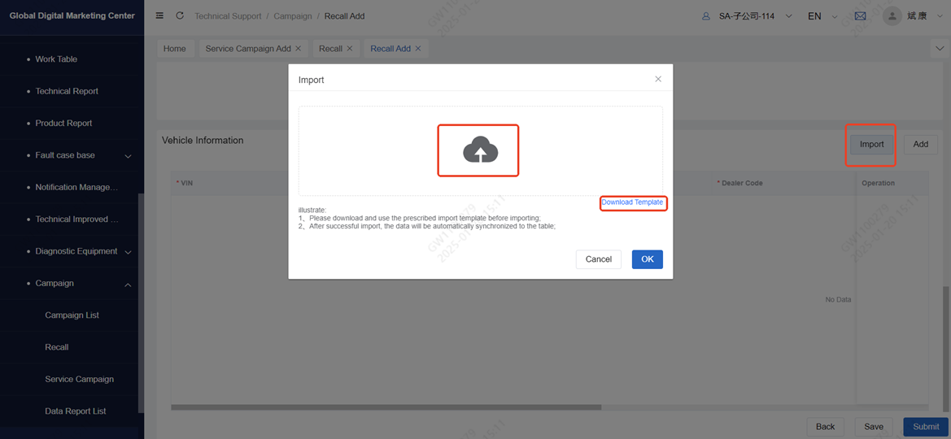Open the EN language dropdown
This screenshot has height=439, width=951.
tap(822, 16)
